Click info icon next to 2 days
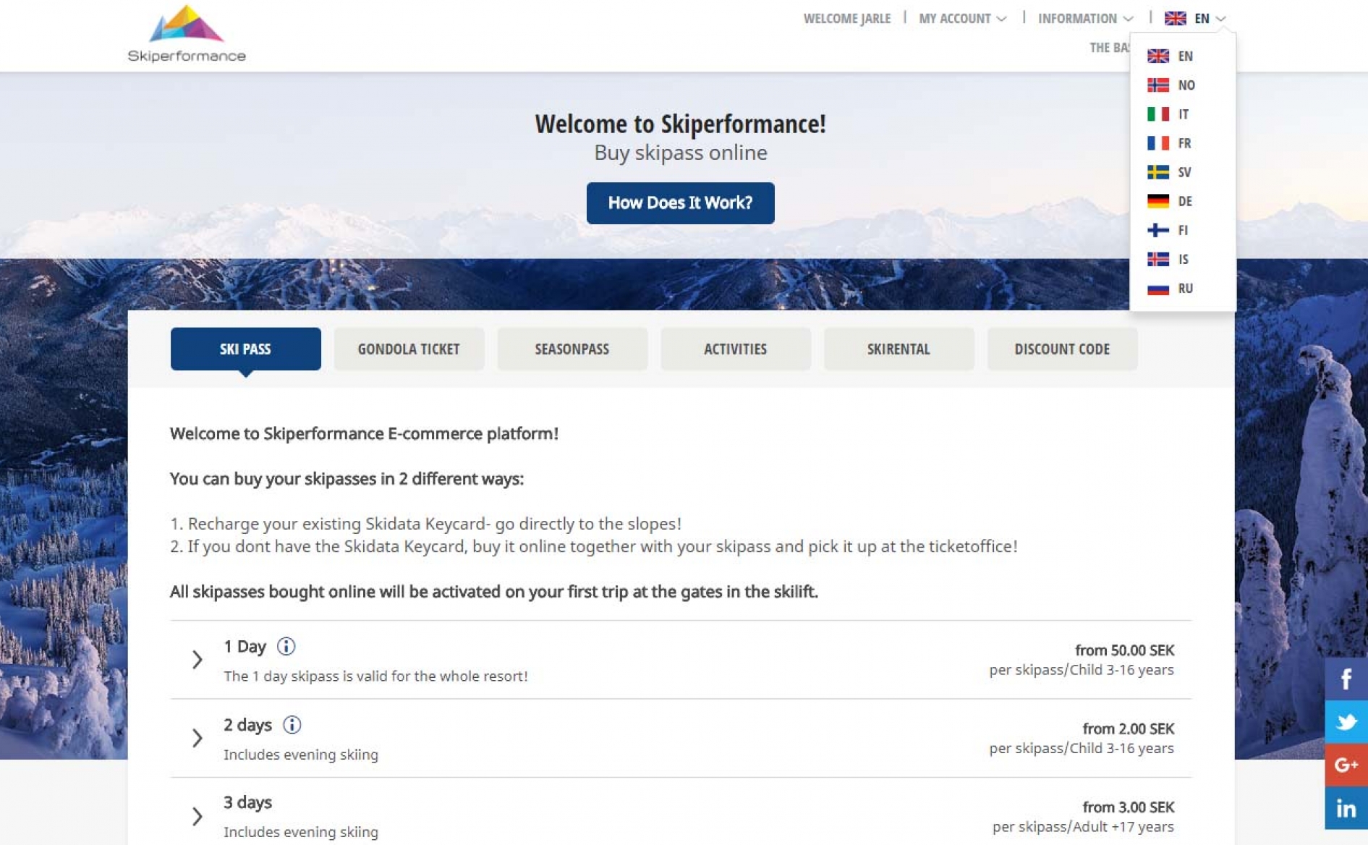The width and height of the screenshot is (1368, 845). click(x=292, y=724)
